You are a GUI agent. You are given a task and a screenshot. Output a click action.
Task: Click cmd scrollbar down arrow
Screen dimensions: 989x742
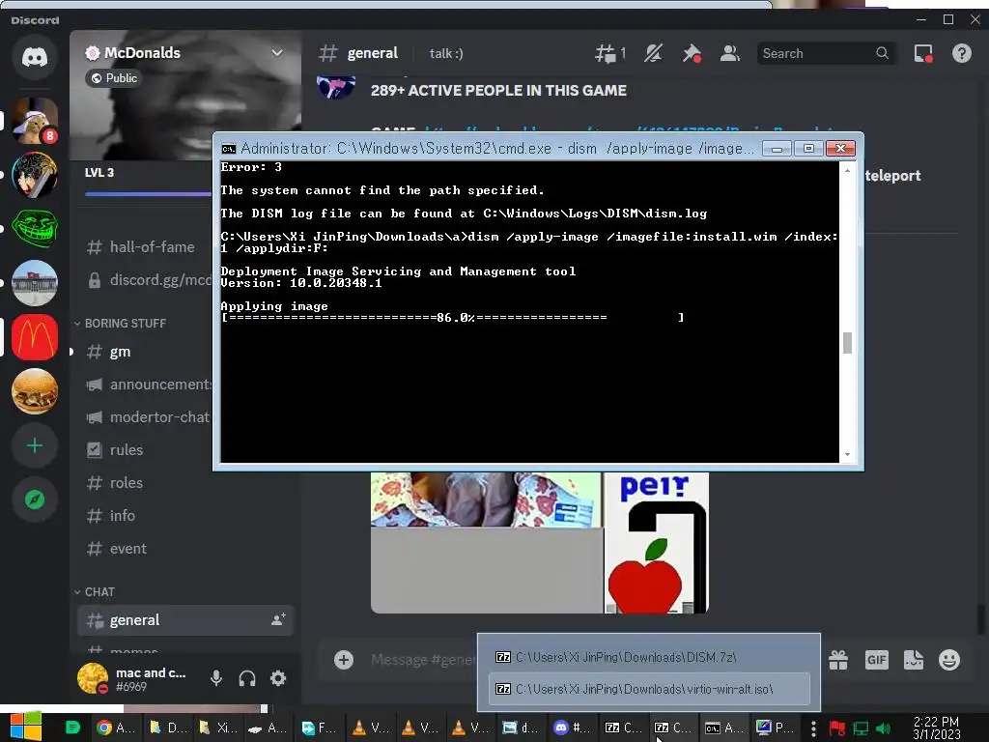pos(847,454)
